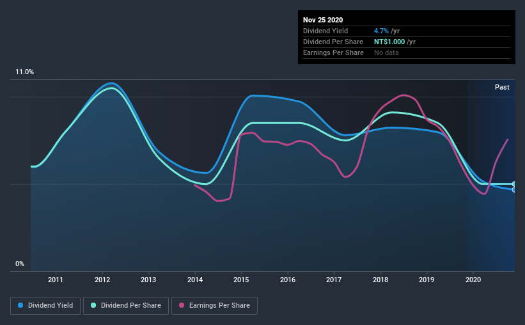Screen dimensions: 525x325
Task: Click the Nov 25 2020 tooltip date
Action: (323, 20)
